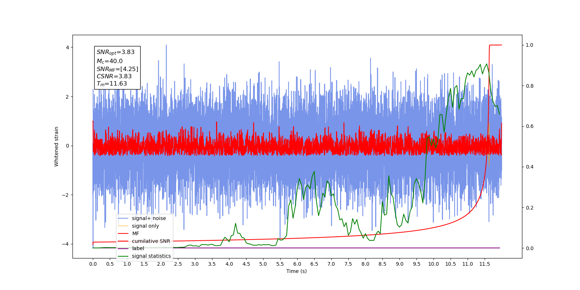Screen dimensions: 580x290
Task: Click the 1.5 tick on the time axis
Action: tap(144, 264)
